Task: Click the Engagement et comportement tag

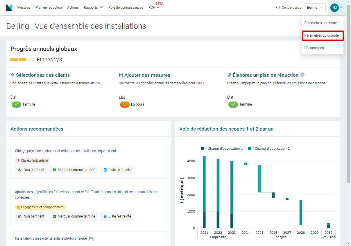Action: pos(40,207)
